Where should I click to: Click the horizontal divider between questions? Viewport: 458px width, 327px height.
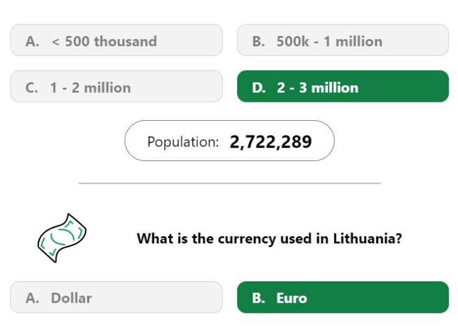230,183
